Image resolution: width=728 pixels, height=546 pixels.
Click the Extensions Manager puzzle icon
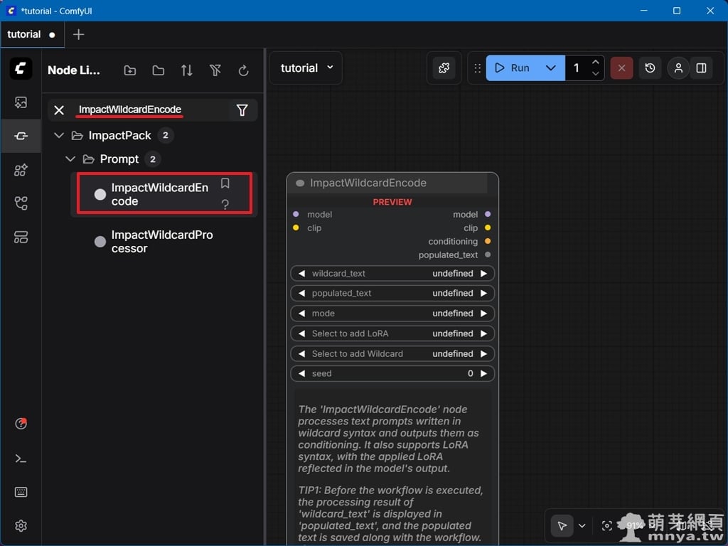444,68
